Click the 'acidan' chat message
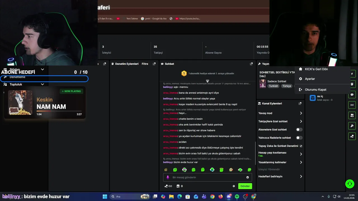The height and width of the screenshot is (201, 358). coord(183,142)
